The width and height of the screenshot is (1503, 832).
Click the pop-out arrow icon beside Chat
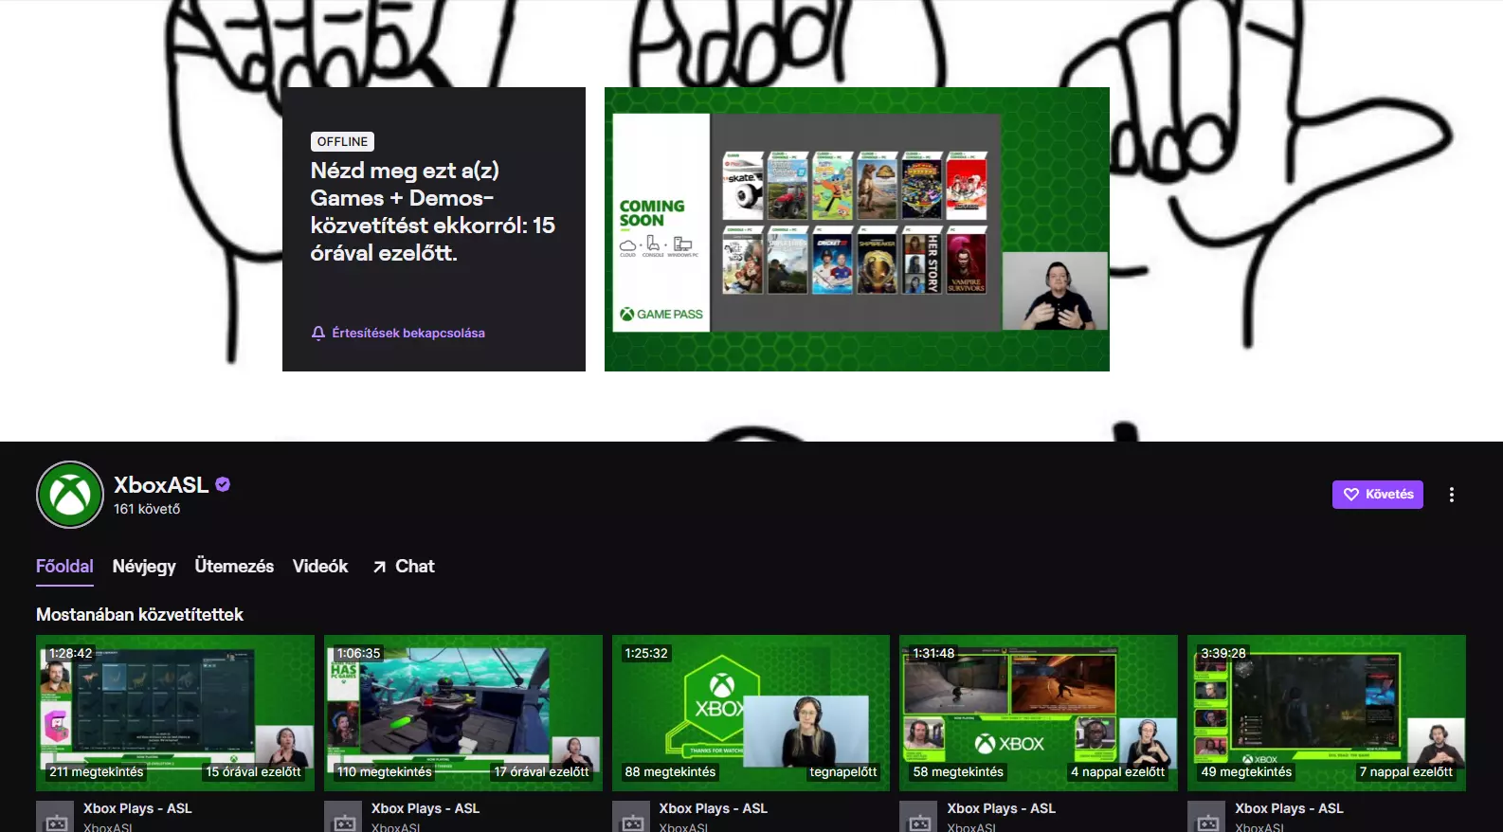point(379,567)
